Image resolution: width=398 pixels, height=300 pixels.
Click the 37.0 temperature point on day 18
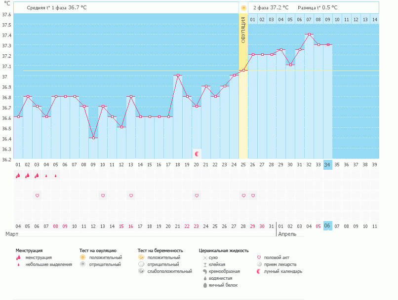pos(178,75)
